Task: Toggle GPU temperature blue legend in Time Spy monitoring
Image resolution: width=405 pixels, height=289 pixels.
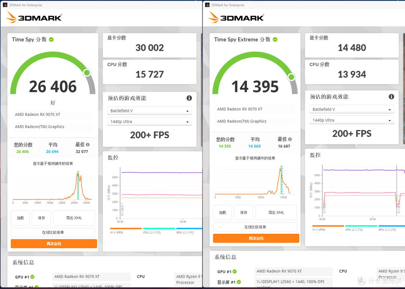Action: [x=189, y=231]
